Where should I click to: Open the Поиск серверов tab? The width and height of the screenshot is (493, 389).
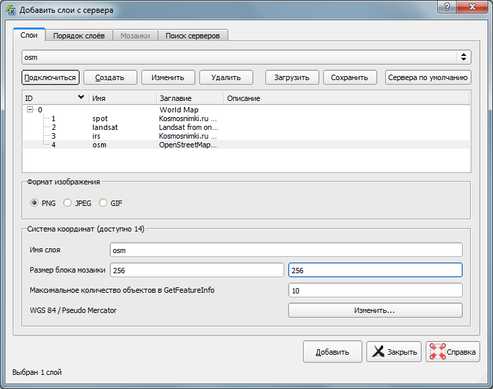point(193,36)
